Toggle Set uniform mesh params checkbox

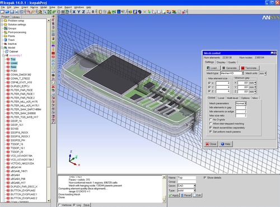pyautogui.click(x=211, y=131)
